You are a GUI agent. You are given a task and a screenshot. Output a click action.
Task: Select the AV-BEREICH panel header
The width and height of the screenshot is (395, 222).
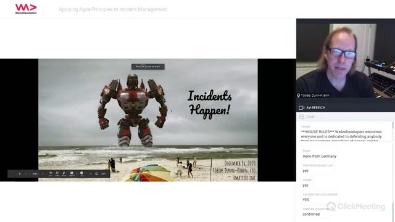346,108
